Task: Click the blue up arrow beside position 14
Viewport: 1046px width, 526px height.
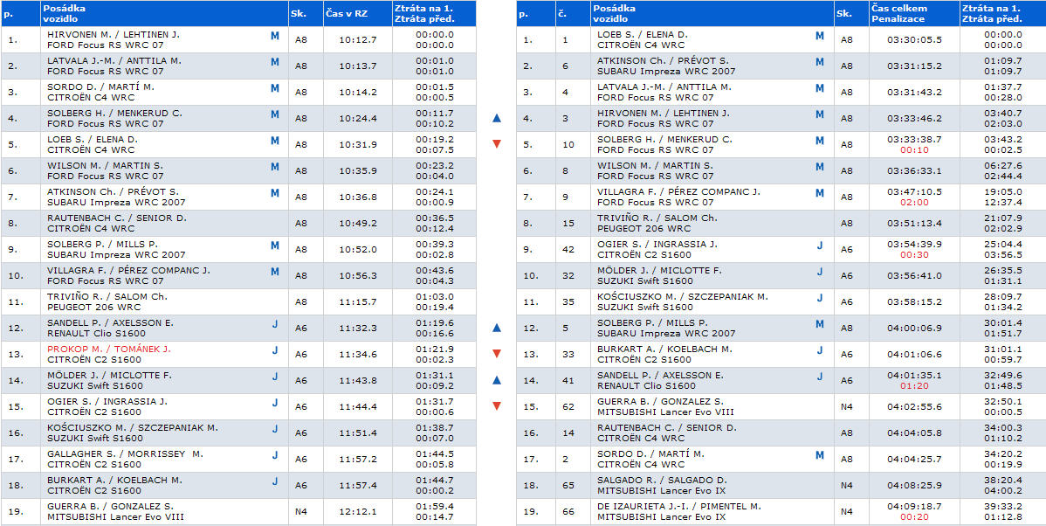Action: pos(497,380)
